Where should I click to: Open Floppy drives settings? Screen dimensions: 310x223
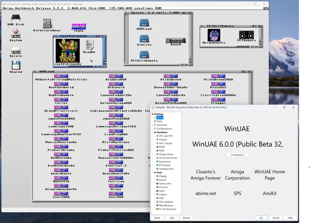(166, 154)
